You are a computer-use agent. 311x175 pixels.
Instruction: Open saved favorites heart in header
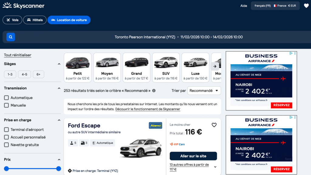[306, 6]
